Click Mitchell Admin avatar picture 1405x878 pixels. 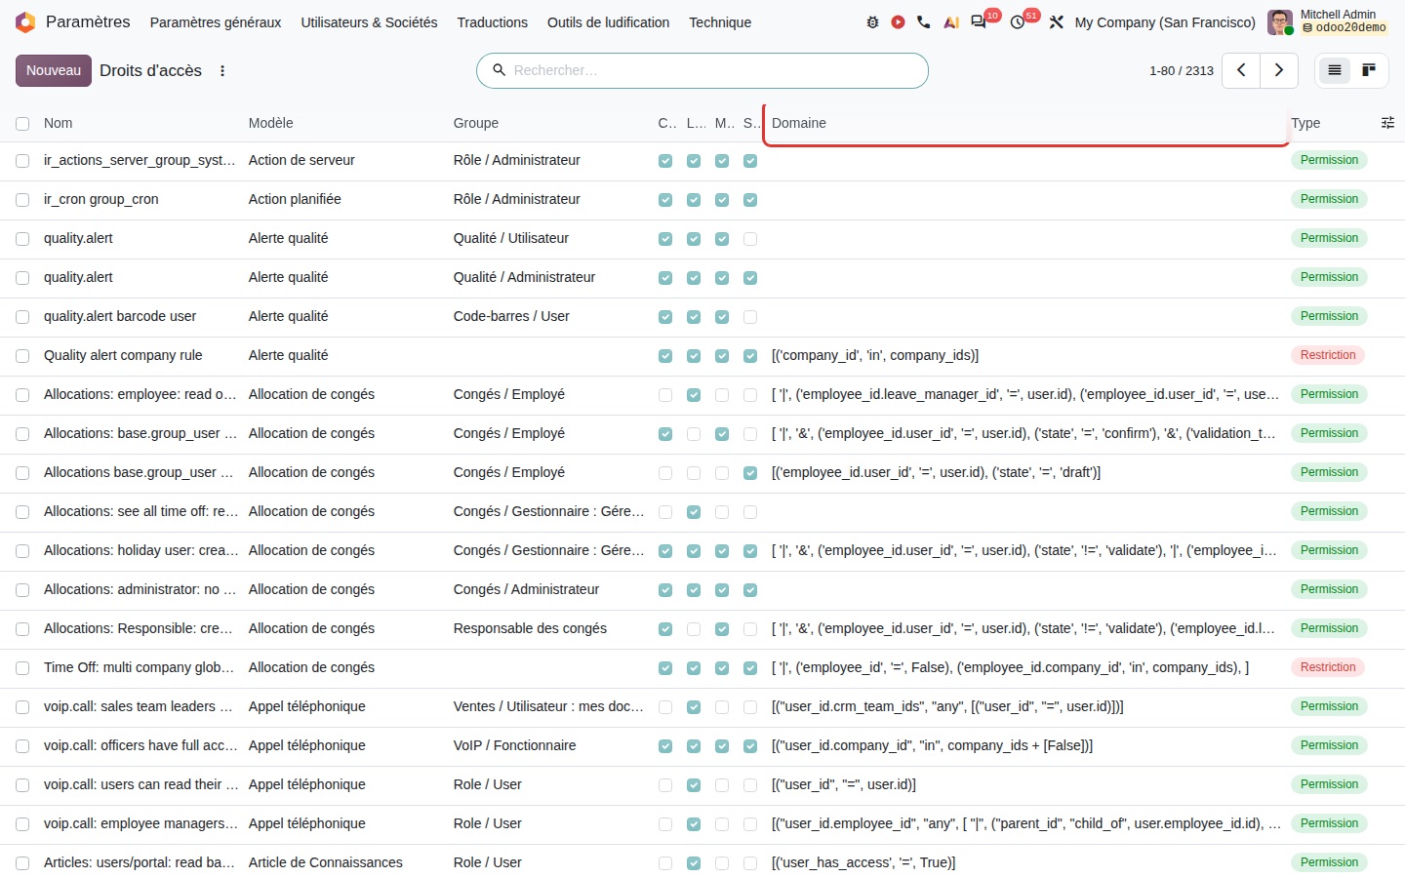tap(1280, 22)
